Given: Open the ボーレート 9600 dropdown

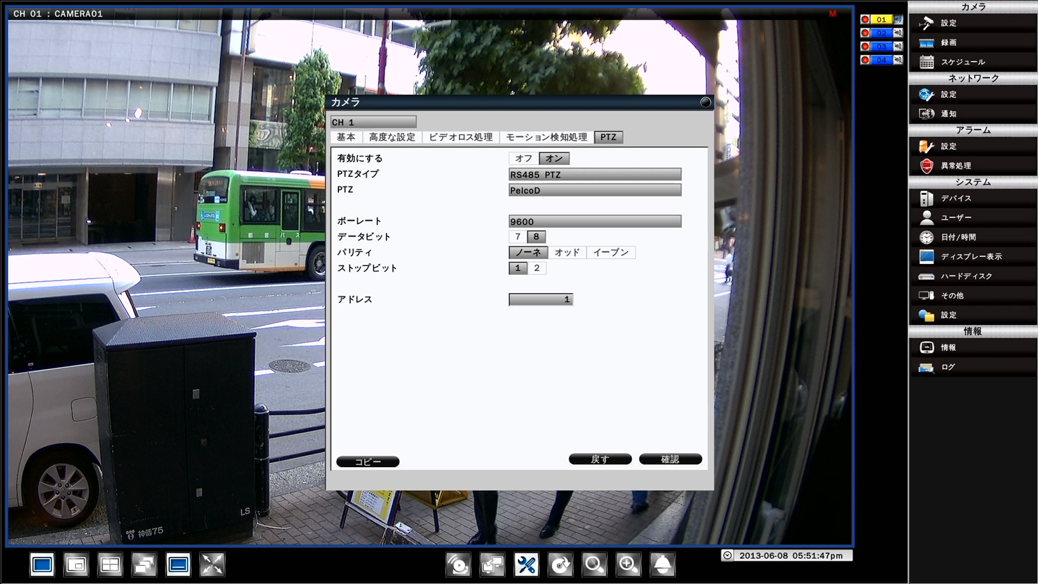Looking at the screenshot, I should click(x=595, y=221).
